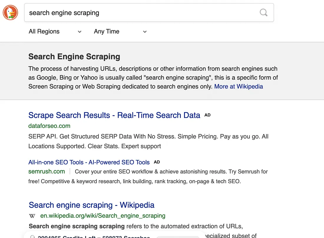The image size is (324, 238).
Task: Click the 'Credits Left' bar at the bottom
Action: coord(94,237)
